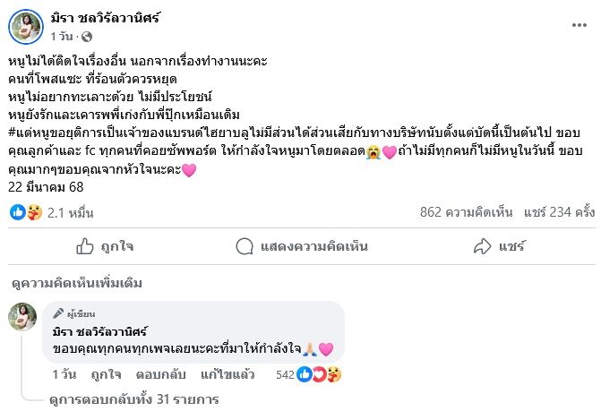Expand ดูความคิดเห็นเพิ่มเติม to view more comments
Viewport: 601px width, 411px height.
(76, 283)
